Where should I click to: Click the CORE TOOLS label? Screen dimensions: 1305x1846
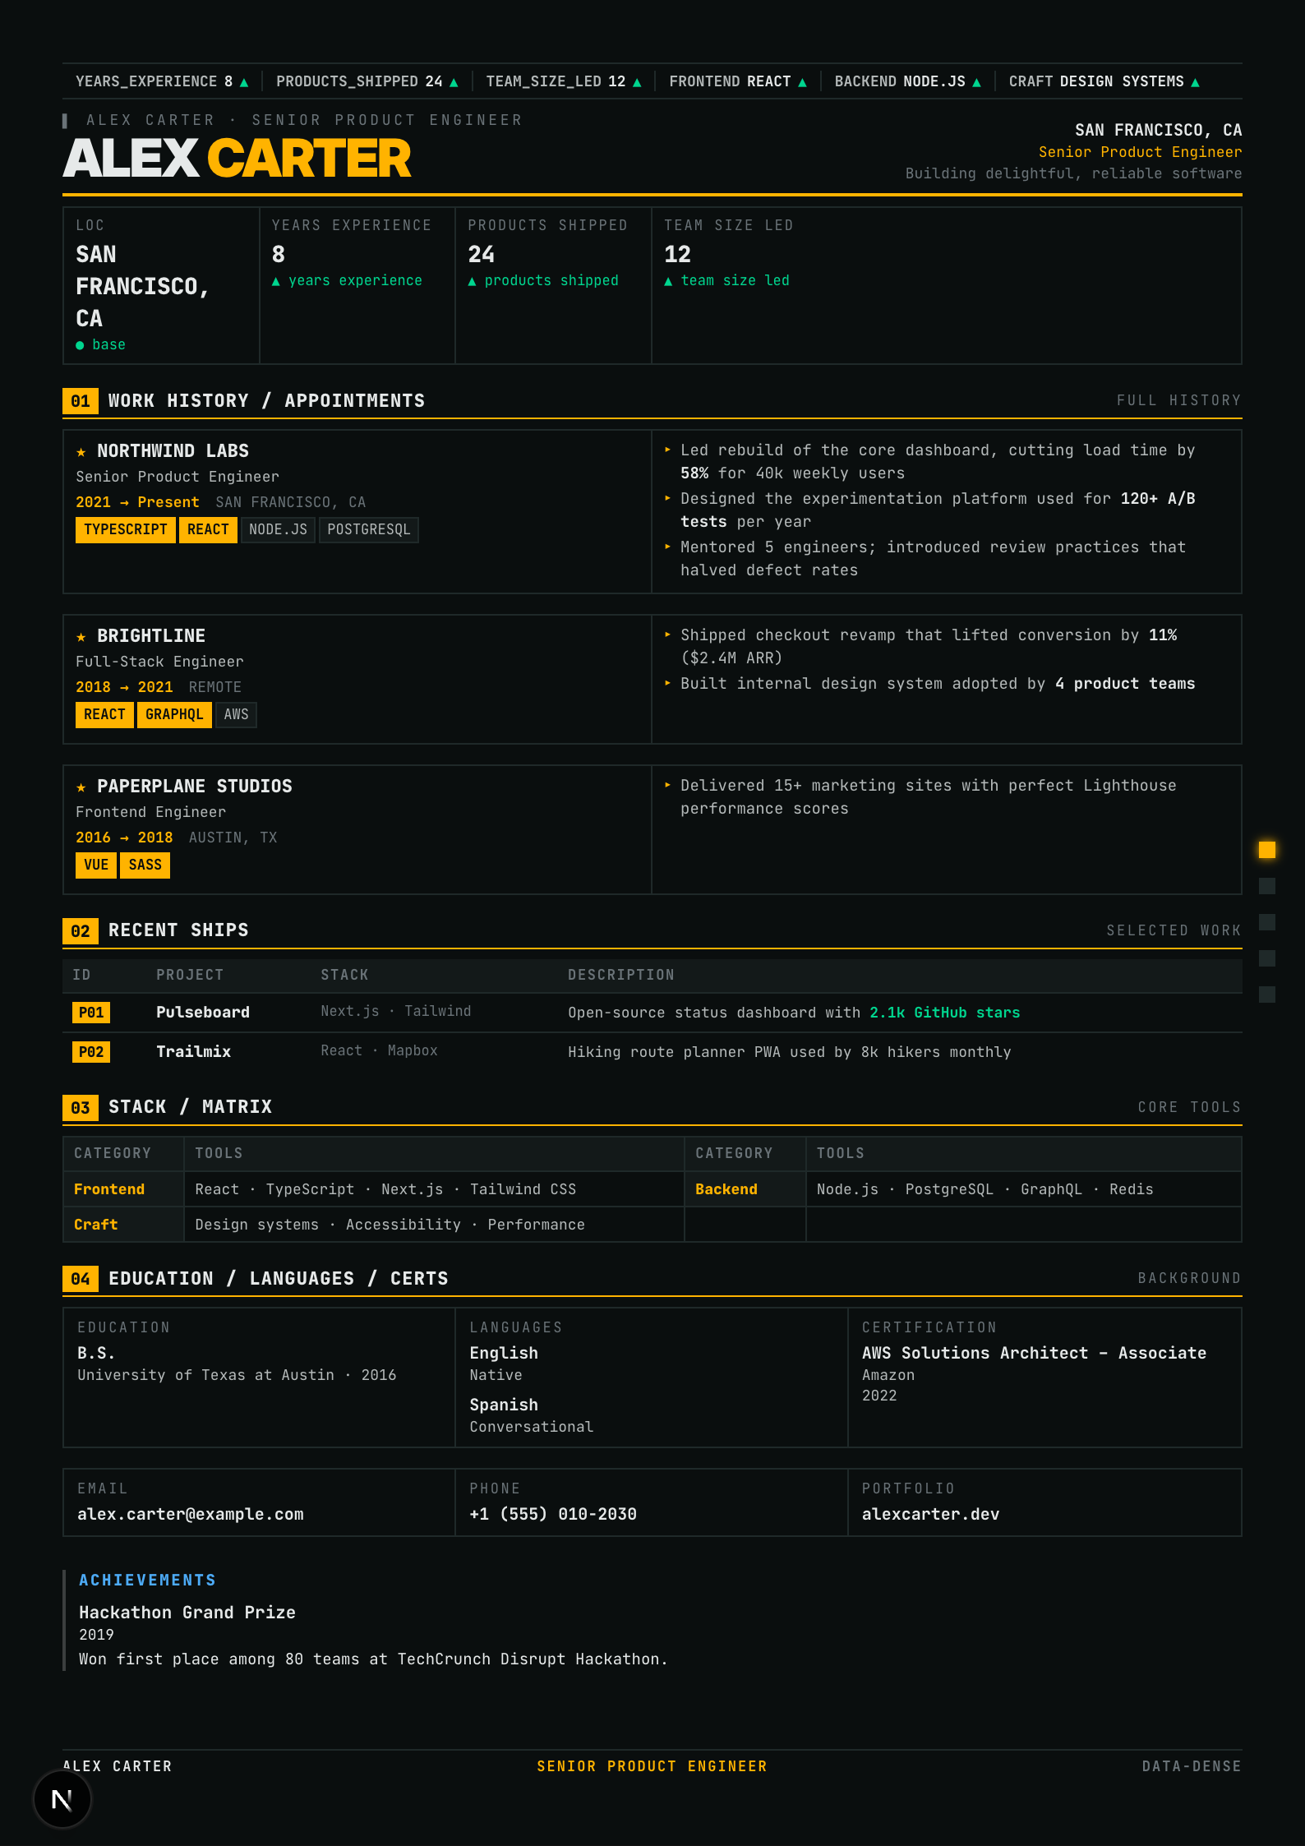[1189, 1107]
